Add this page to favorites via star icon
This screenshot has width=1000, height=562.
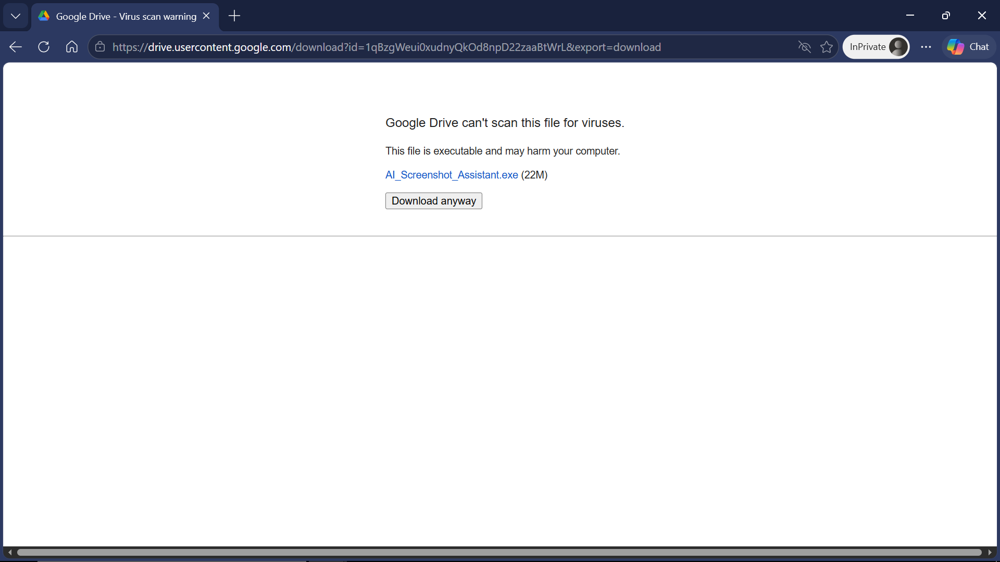click(827, 47)
